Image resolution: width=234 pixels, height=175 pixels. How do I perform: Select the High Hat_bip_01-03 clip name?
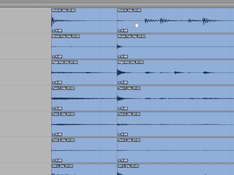pos(131,62)
